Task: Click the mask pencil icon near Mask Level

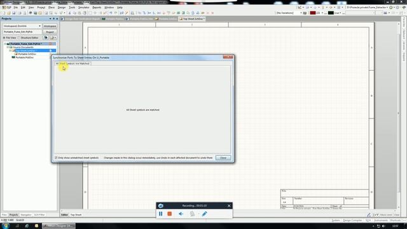Action: point(369,215)
